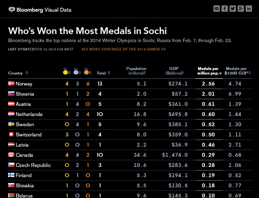This screenshot has height=198, width=259.
Task: Select the Switzerland flag
Action: [11, 134]
